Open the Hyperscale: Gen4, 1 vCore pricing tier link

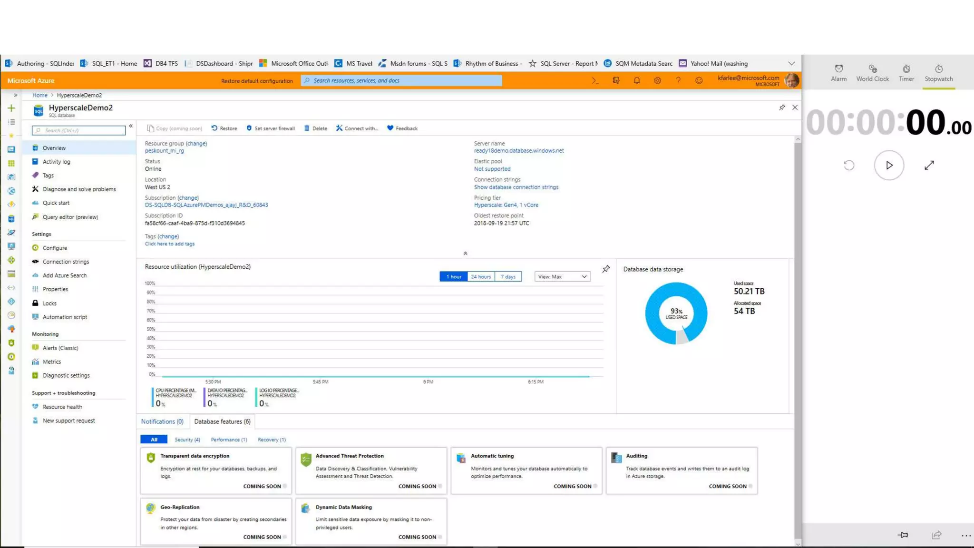tap(506, 205)
